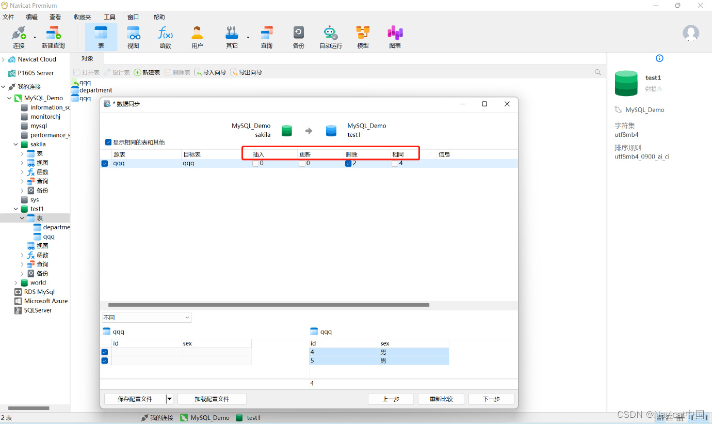This screenshot has width=712, height=424.
Task: Click the search magnifier icon in object bar
Action: 598,72
